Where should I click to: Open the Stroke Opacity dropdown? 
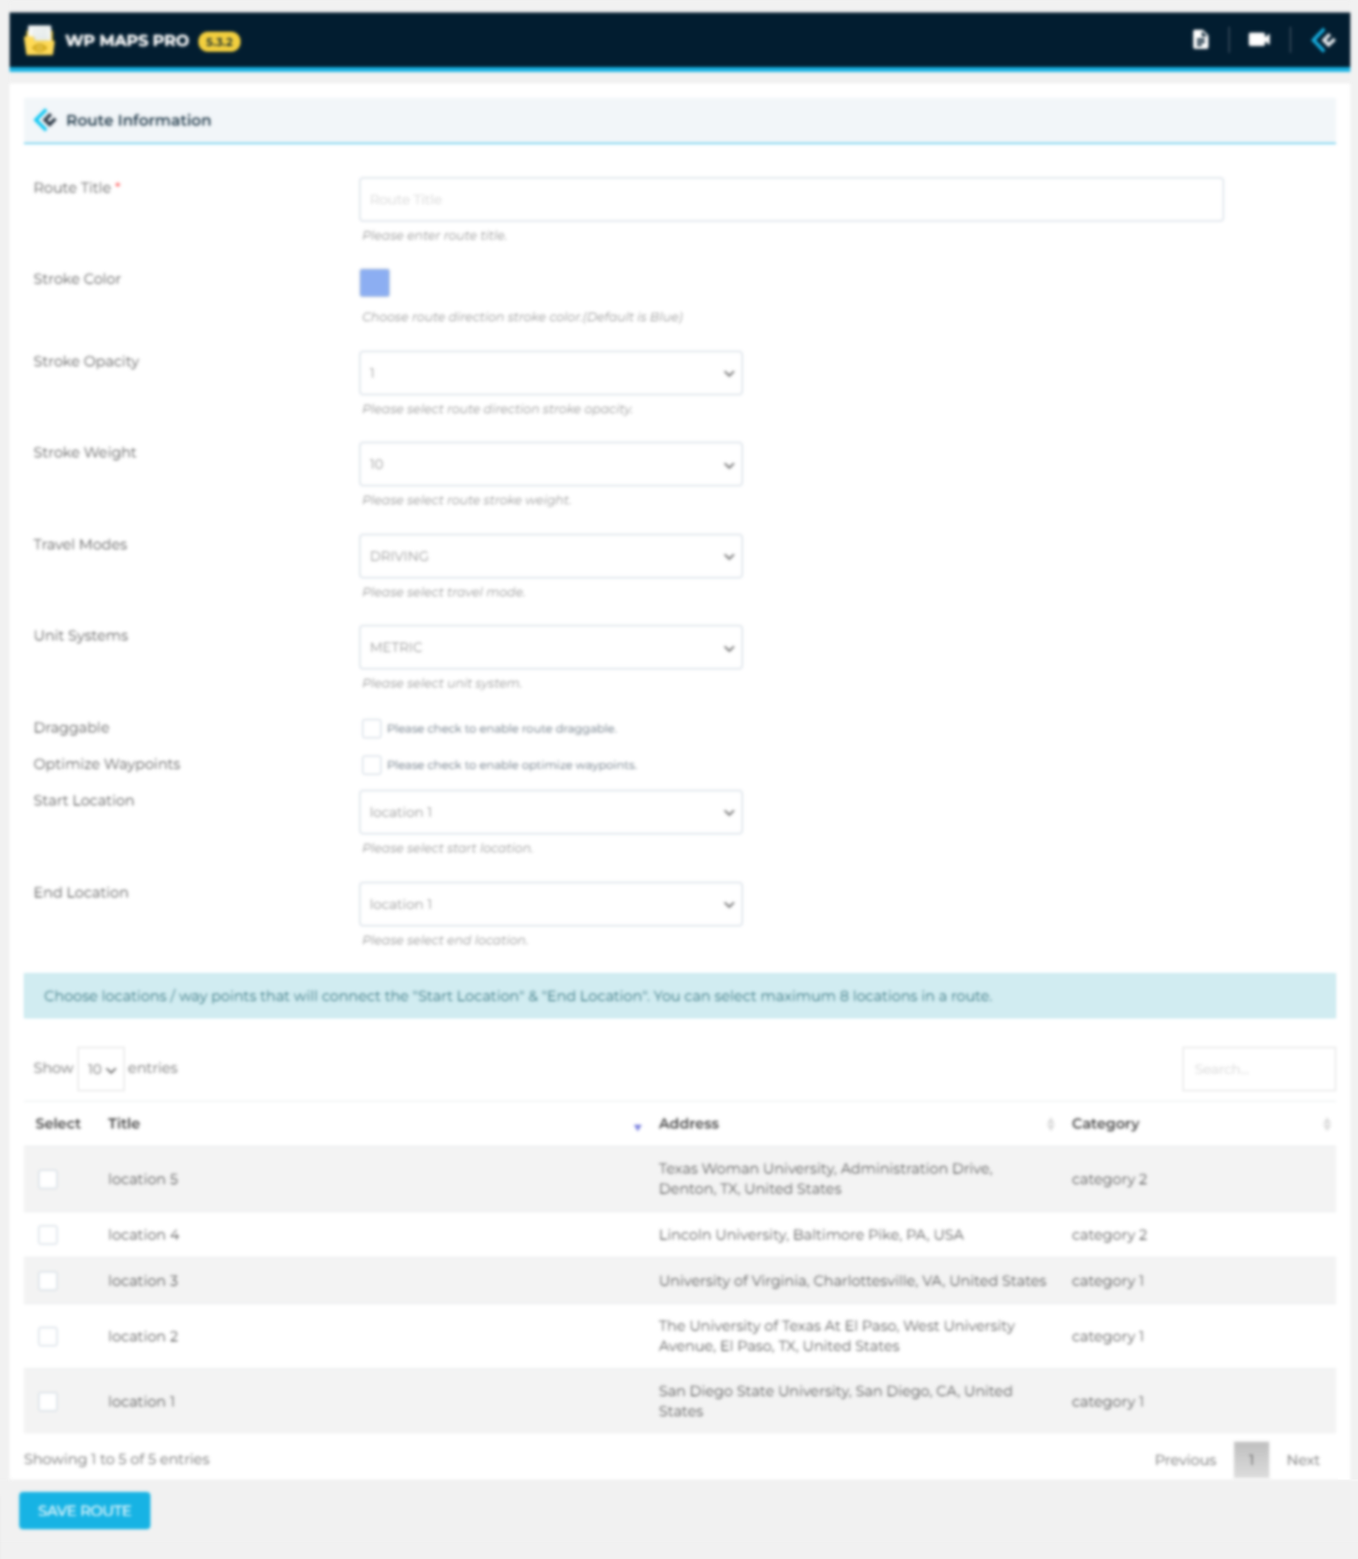550,373
